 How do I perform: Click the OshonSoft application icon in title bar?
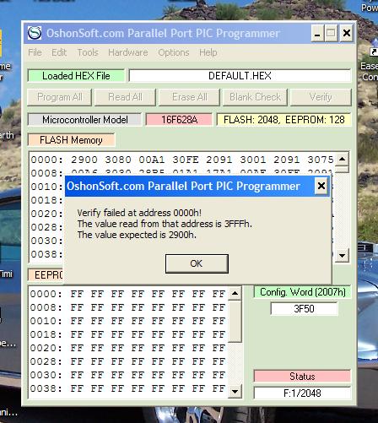pos(35,33)
